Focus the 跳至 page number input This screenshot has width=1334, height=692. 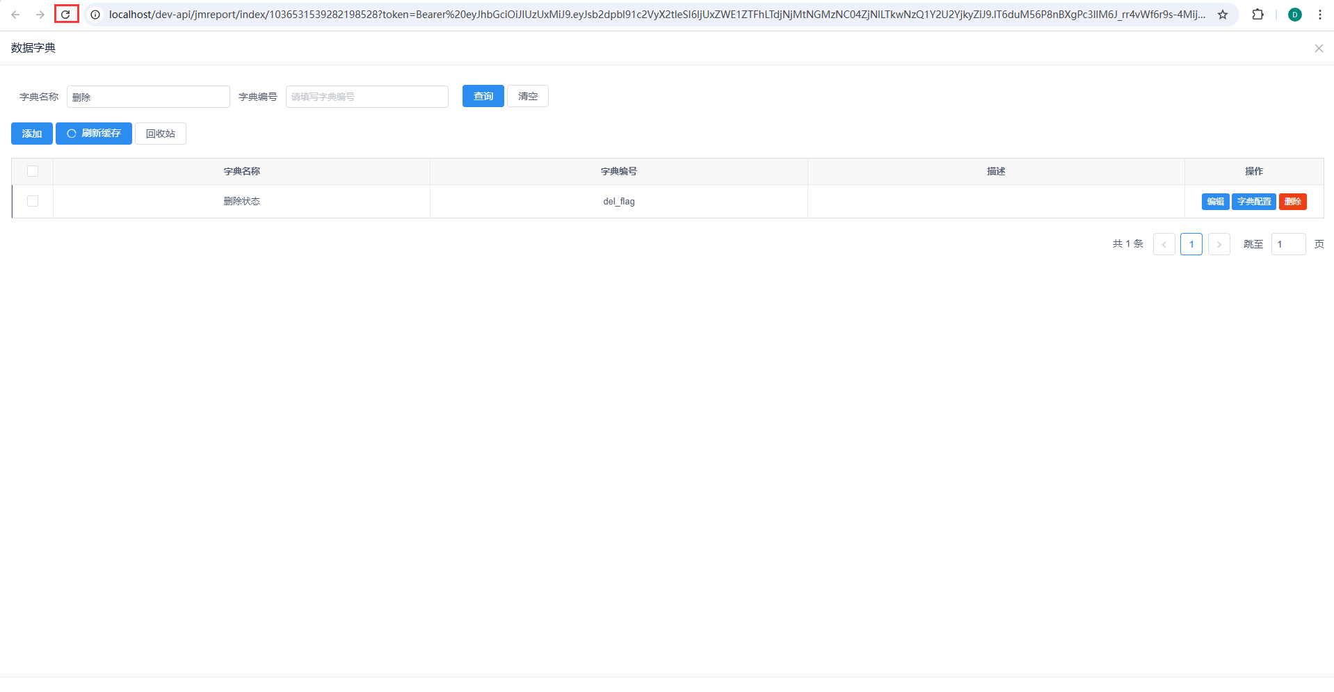coord(1289,244)
